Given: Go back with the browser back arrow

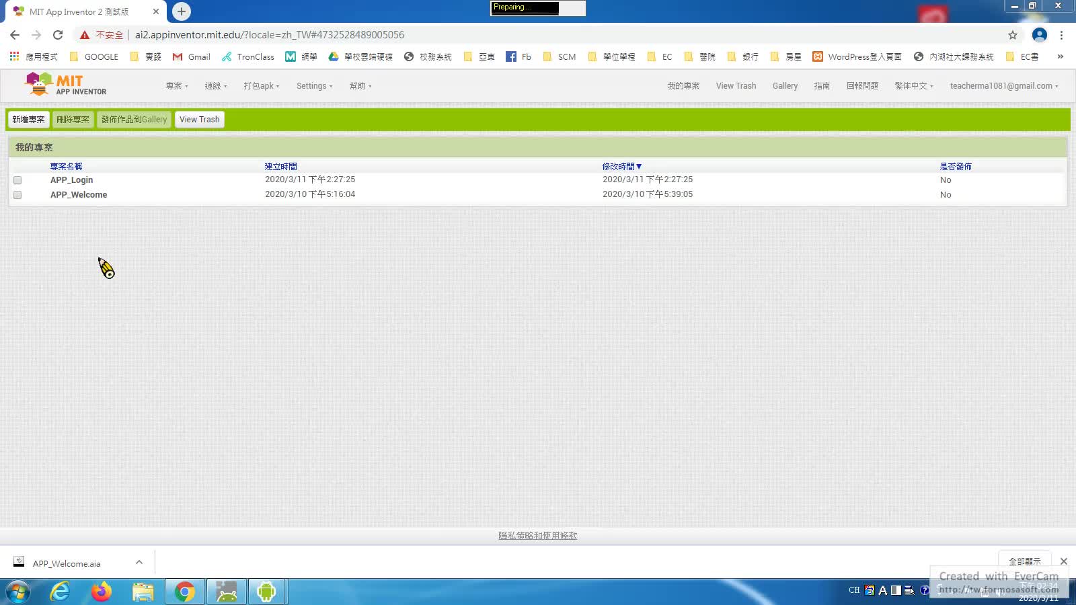Looking at the screenshot, I should pyautogui.click(x=15, y=35).
